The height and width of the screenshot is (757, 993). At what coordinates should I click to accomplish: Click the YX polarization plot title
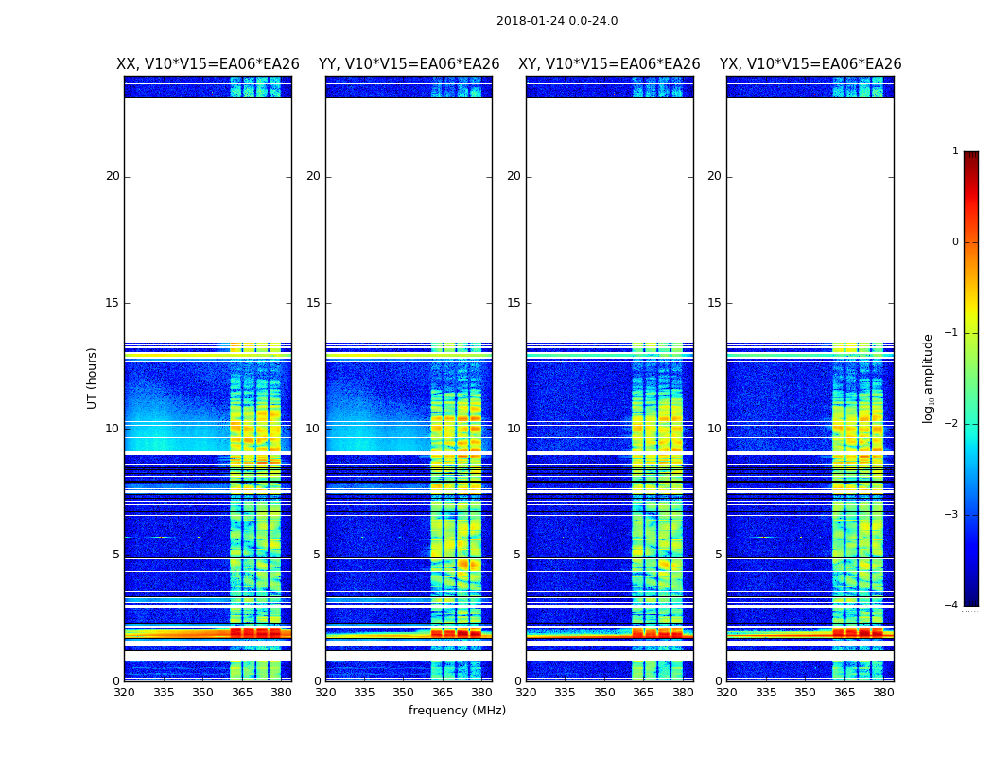coord(810,64)
